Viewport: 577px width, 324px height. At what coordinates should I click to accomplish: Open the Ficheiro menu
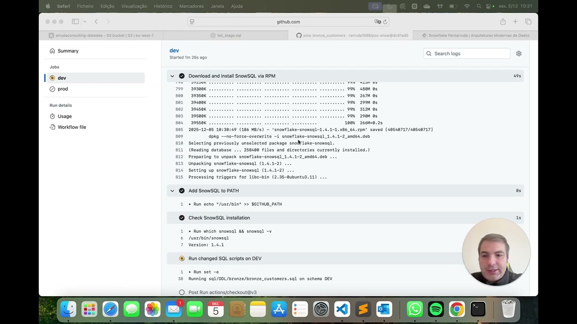[x=85, y=6]
